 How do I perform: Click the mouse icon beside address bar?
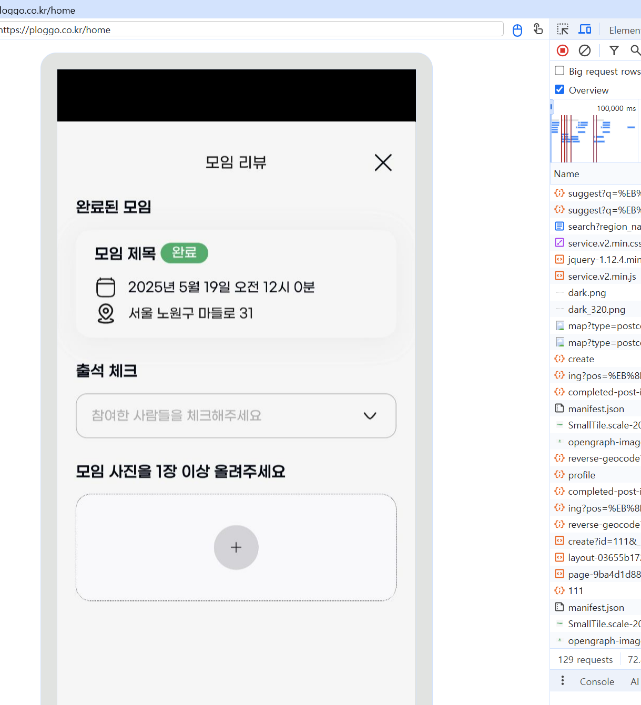[x=517, y=30]
